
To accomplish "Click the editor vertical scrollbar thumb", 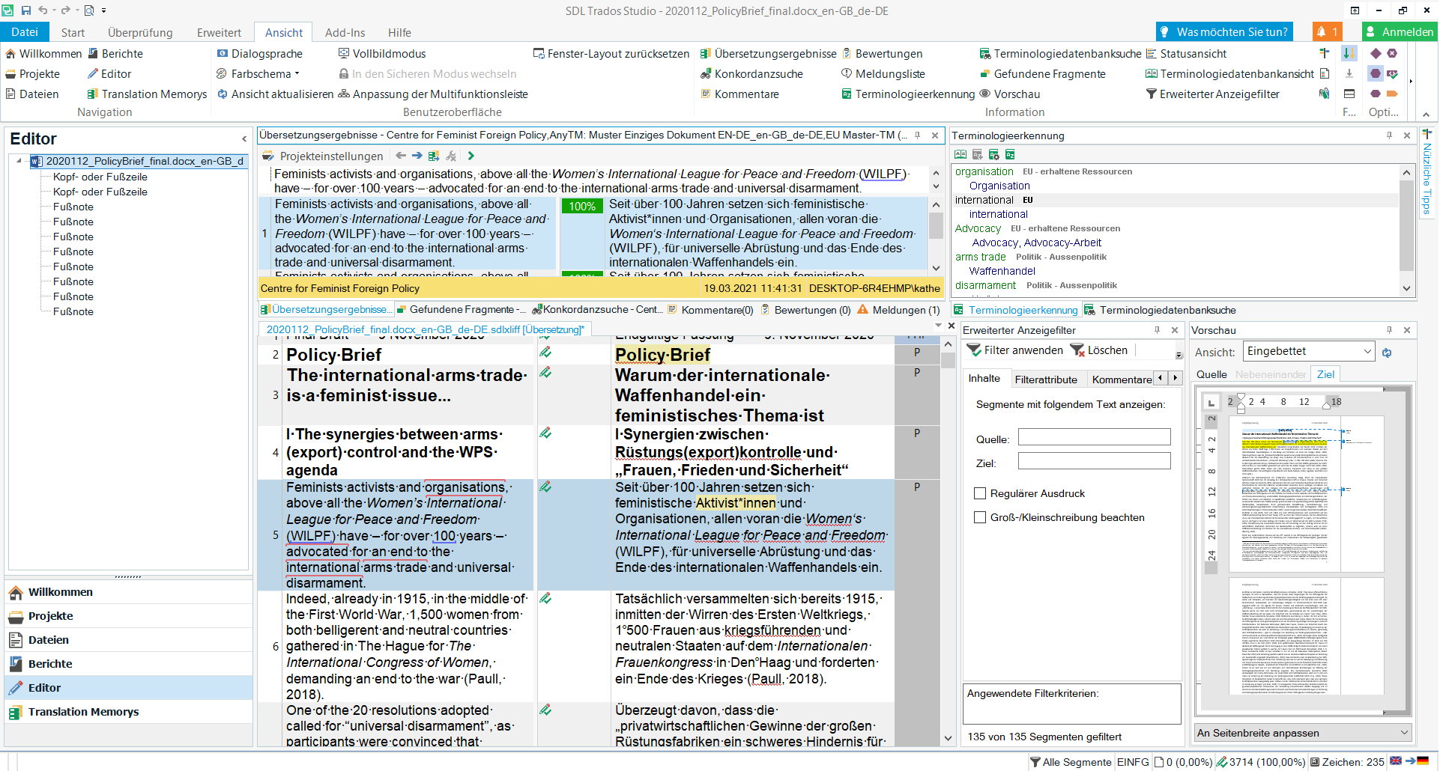I will [x=948, y=361].
